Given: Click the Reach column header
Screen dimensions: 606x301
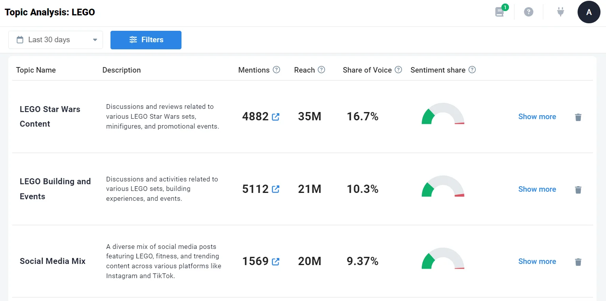Looking at the screenshot, I should [x=305, y=70].
